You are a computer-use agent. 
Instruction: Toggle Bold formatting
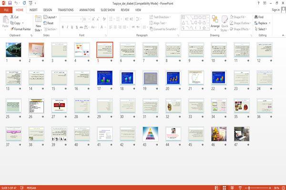(x=63, y=27)
